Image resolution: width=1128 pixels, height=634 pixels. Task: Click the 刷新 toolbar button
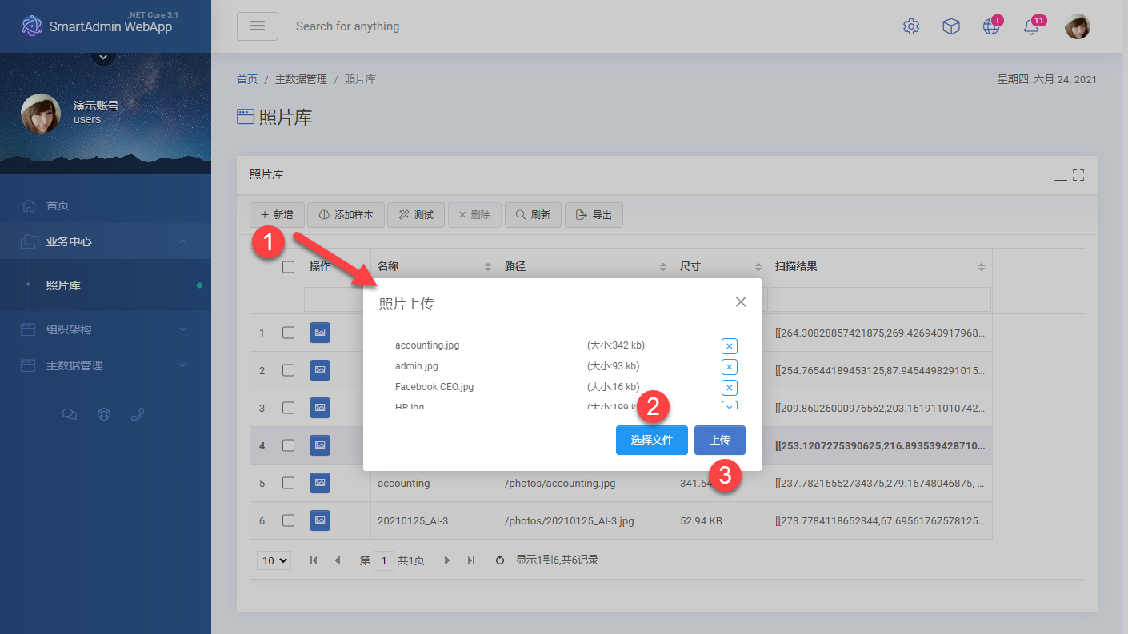533,215
